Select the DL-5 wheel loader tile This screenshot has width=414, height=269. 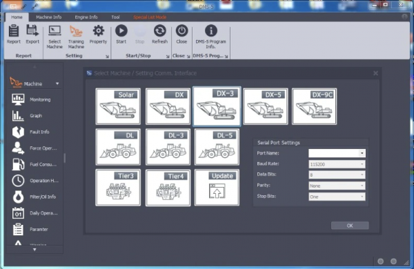click(217, 147)
